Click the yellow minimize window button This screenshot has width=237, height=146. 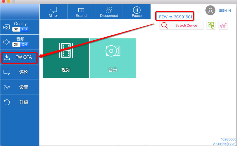click(9, 1)
